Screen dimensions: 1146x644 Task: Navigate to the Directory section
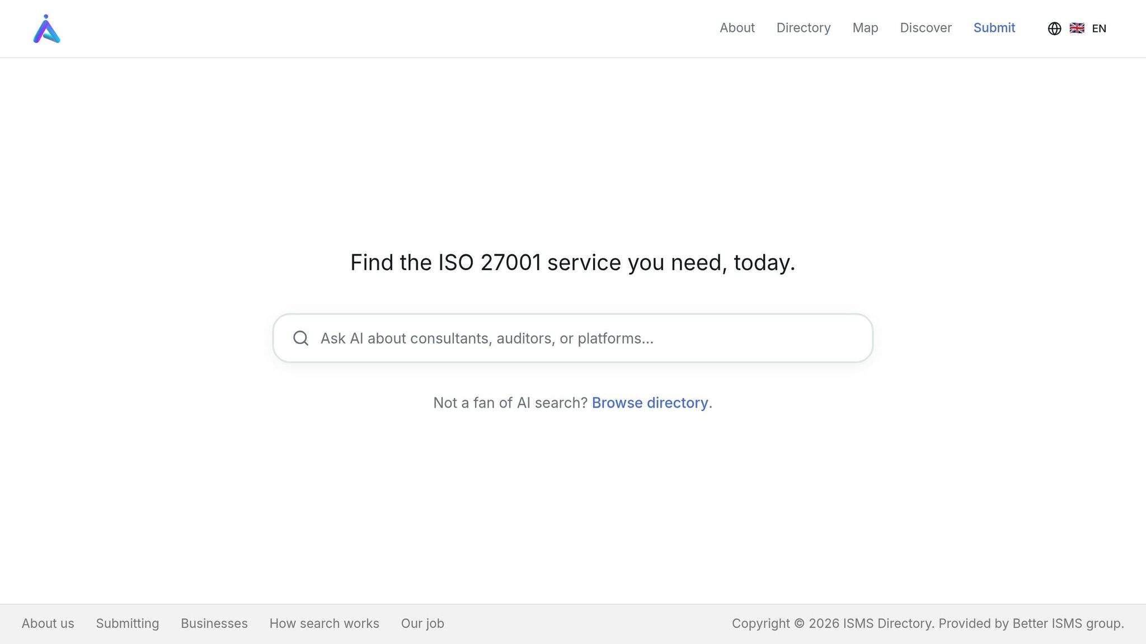[x=803, y=28]
